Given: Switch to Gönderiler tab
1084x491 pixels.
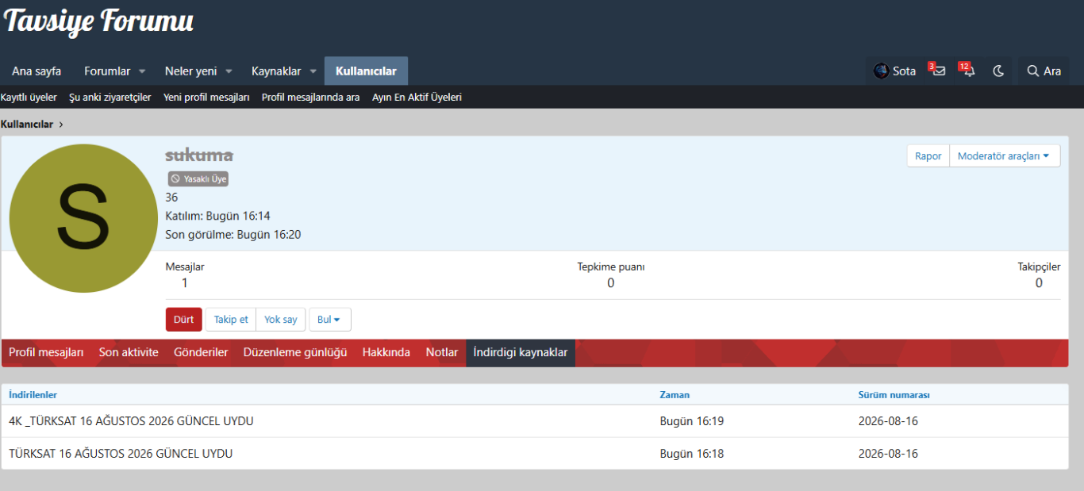Looking at the screenshot, I should pyautogui.click(x=201, y=352).
